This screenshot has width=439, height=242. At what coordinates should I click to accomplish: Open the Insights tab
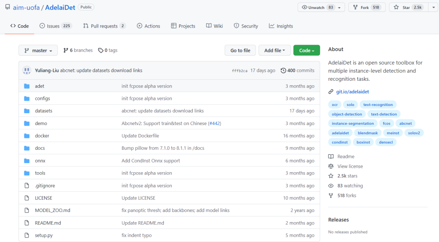click(281, 26)
